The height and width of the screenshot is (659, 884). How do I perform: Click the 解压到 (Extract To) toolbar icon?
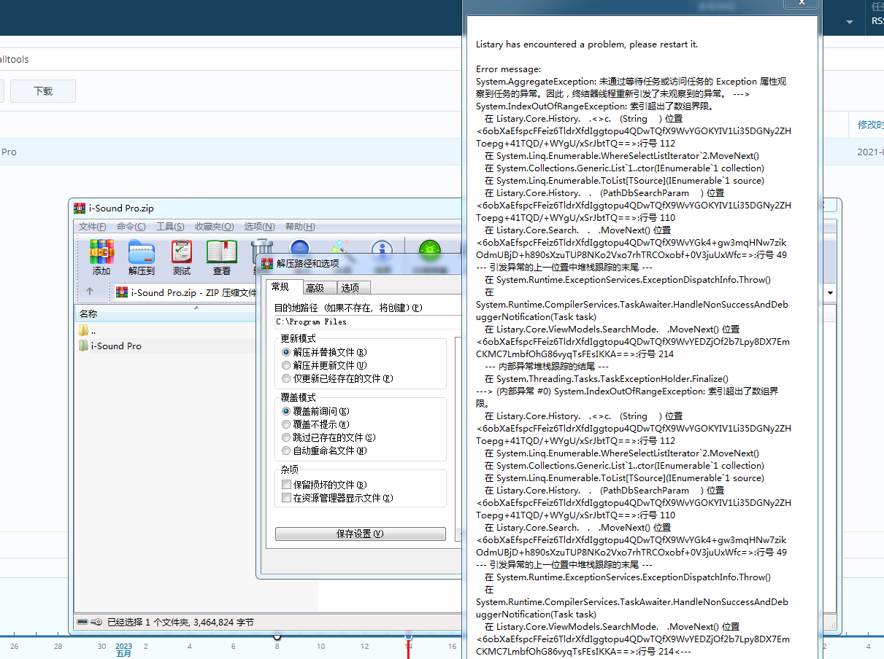click(141, 252)
